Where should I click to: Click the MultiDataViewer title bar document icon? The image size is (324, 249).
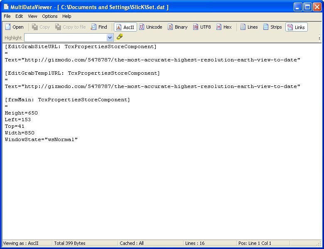(x=6, y=7)
